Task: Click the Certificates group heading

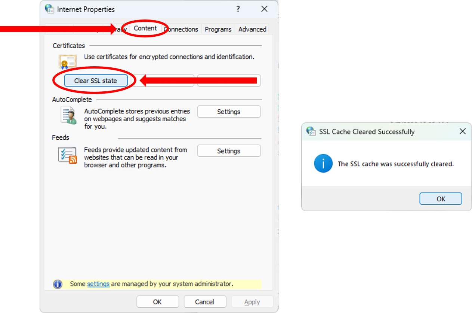Action: (x=69, y=46)
